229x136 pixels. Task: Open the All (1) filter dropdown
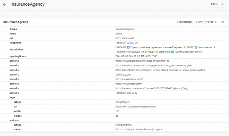(217, 4)
